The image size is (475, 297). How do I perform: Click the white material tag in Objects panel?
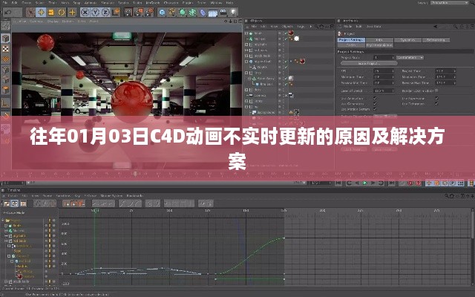pyautogui.click(x=297, y=39)
